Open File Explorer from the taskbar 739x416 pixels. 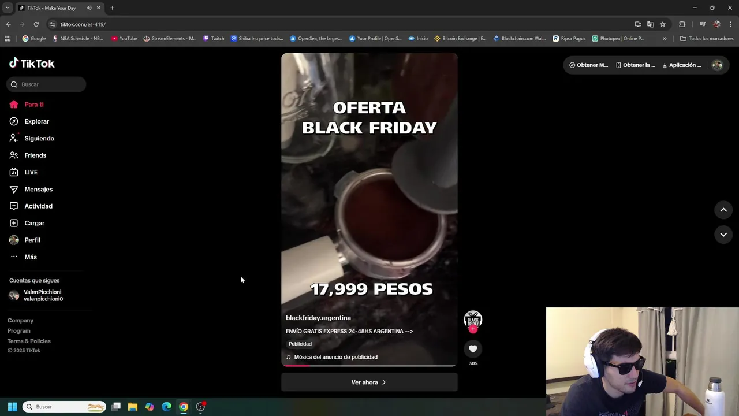[x=133, y=407]
